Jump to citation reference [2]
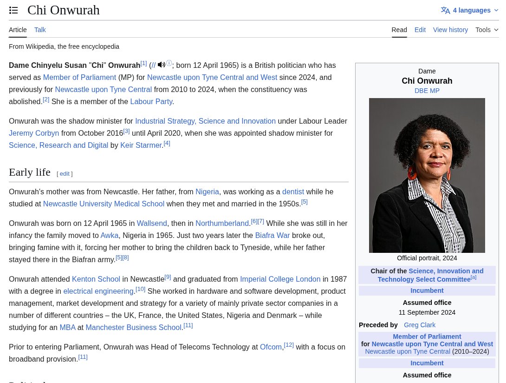The width and height of the screenshot is (506, 383). [46, 99]
